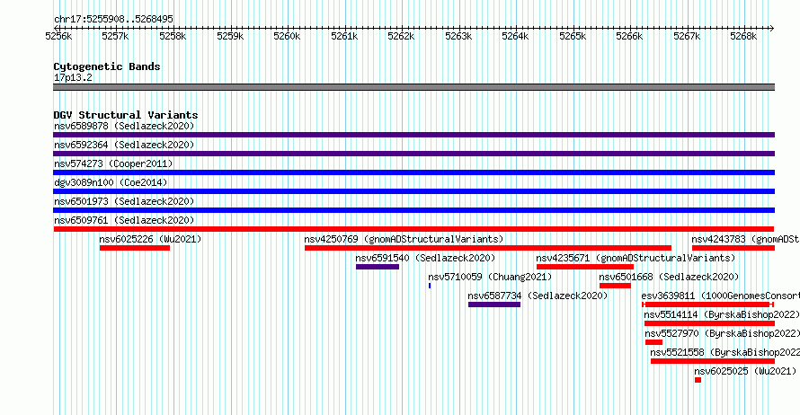This screenshot has width=800, height=415.
Task: Open the nsv5521558 variant label
Action: [725, 352]
